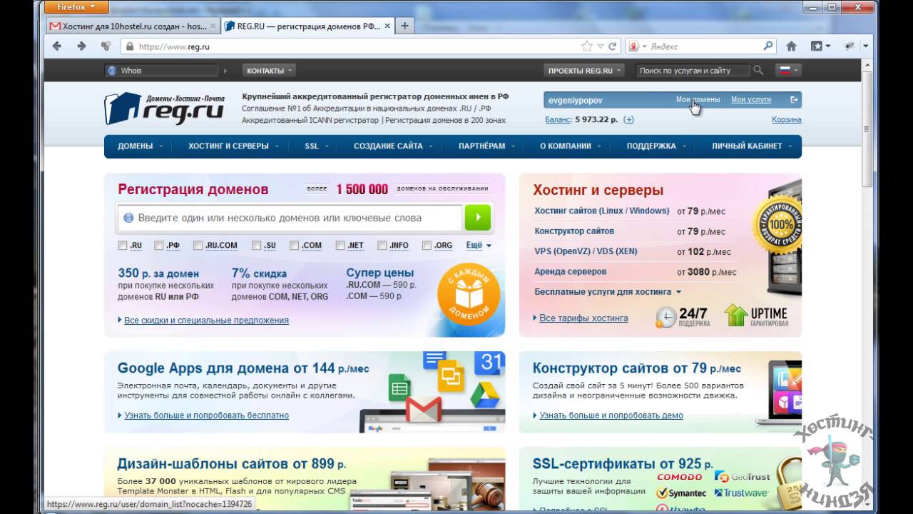The height and width of the screenshot is (514, 913).
Task: Open SSL navigation menu
Action: pyautogui.click(x=317, y=146)
